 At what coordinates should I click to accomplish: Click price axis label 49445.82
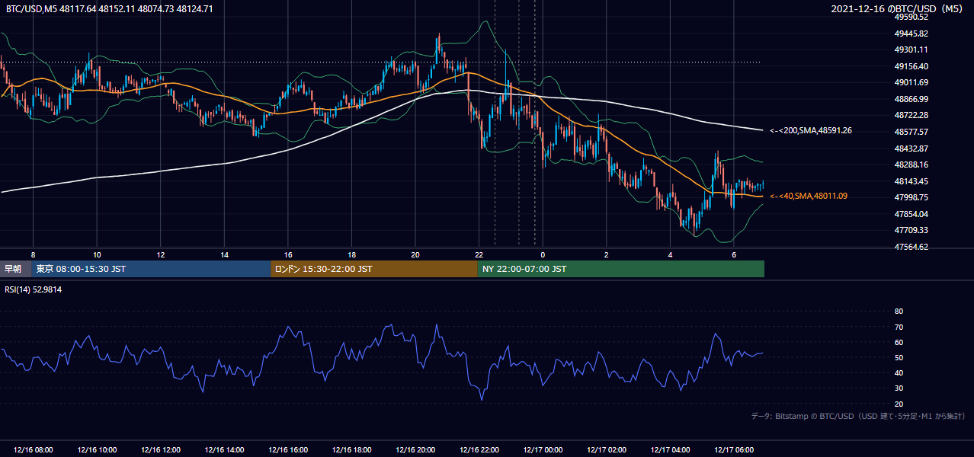click(x=911, y=34)
